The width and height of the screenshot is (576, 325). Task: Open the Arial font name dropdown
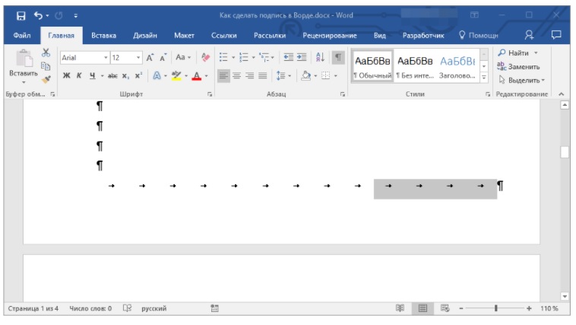pyautogui.click(x=106, y=58)
